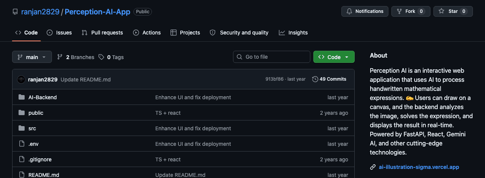485x178 pixels.
Task: Star the repository with the Star button
Action: (x=453, y=11)
